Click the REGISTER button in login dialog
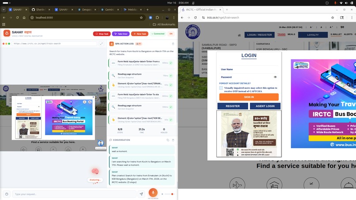The image size is (356, 200). [233, 106]
